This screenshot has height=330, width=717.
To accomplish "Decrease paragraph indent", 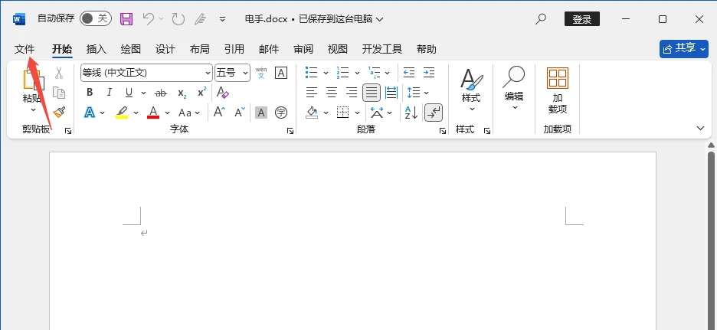I will [x=409, y=73].
